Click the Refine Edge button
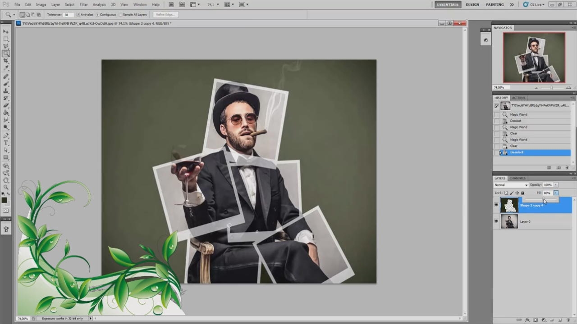This screenshot has width=577, height=324. pyautogui.click(x=165, y=14)
